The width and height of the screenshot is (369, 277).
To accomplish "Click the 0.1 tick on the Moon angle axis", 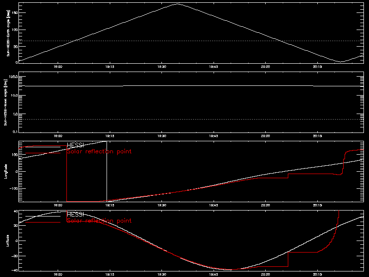I will pyautogui.click(x=15, y=132).
